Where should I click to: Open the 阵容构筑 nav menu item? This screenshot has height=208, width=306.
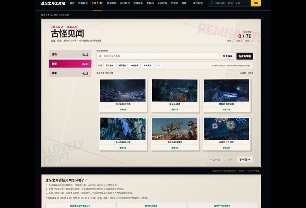pos(83,3)
